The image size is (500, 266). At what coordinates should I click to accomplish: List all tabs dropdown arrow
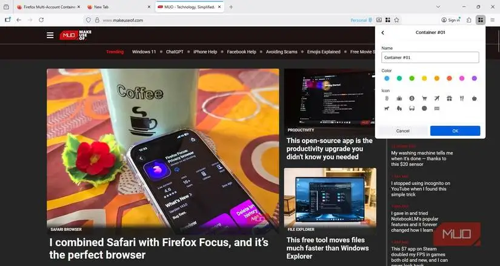438,7
